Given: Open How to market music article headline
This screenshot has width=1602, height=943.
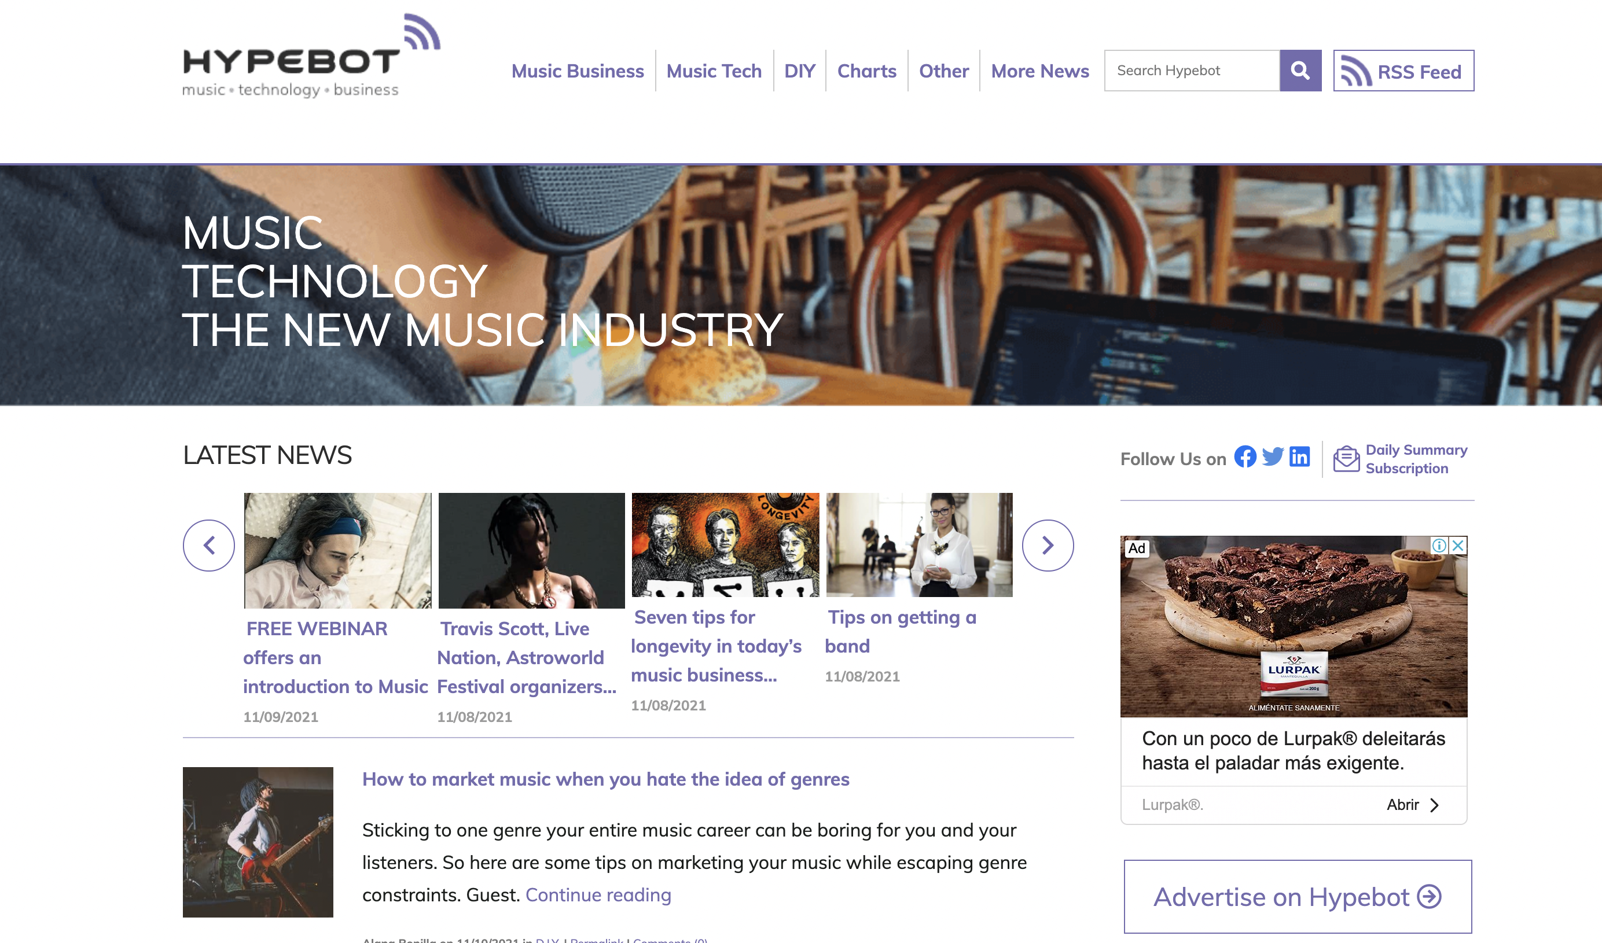Looking at the screenshot, I should 605,779.
